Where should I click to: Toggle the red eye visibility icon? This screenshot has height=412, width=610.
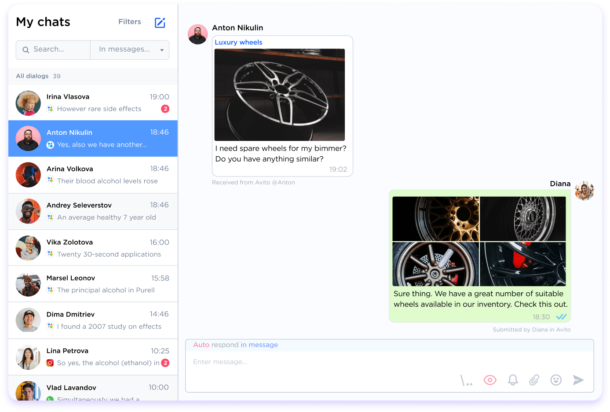pyautogui.click(x=490, y=380)
